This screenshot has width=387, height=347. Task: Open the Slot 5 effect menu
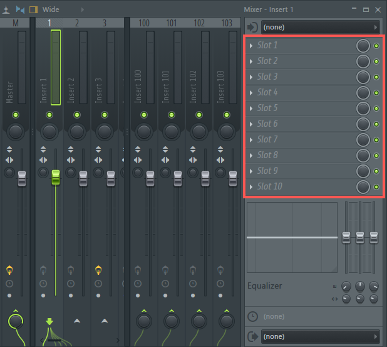point(251,109)
